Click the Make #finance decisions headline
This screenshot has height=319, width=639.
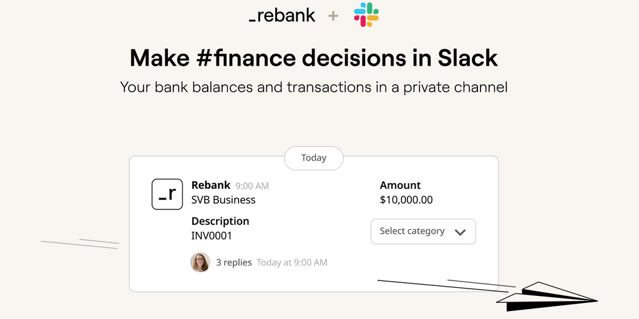[314, 58]
